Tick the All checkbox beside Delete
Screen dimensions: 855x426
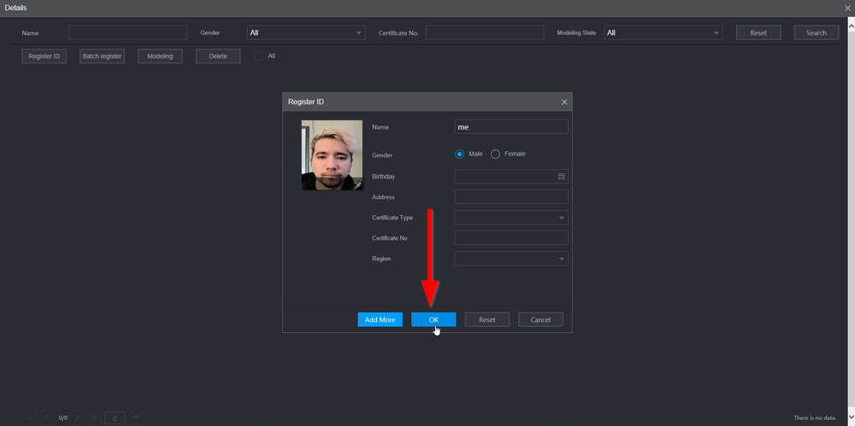tap(259, 56)
